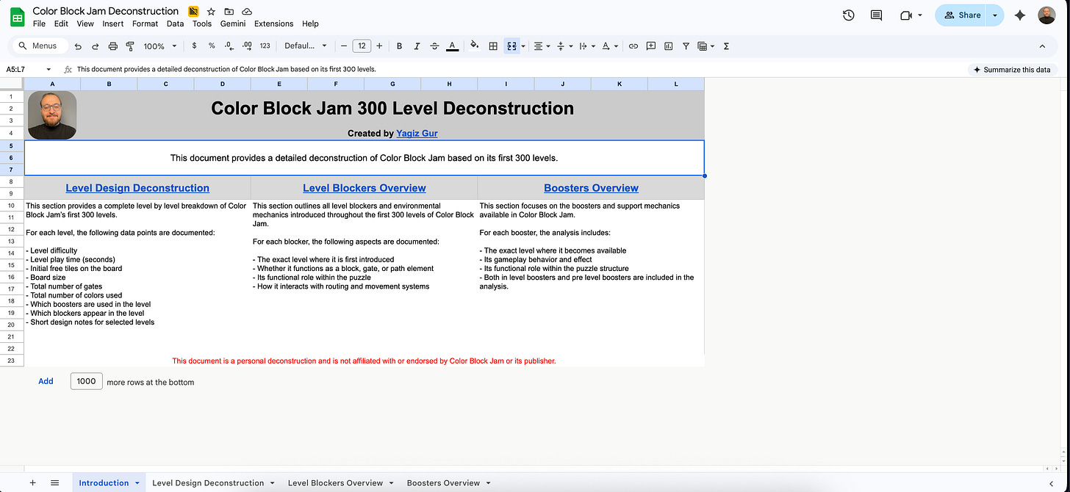Open horizontal align dropdown
1070x492 pixels.
click(541, 46)
